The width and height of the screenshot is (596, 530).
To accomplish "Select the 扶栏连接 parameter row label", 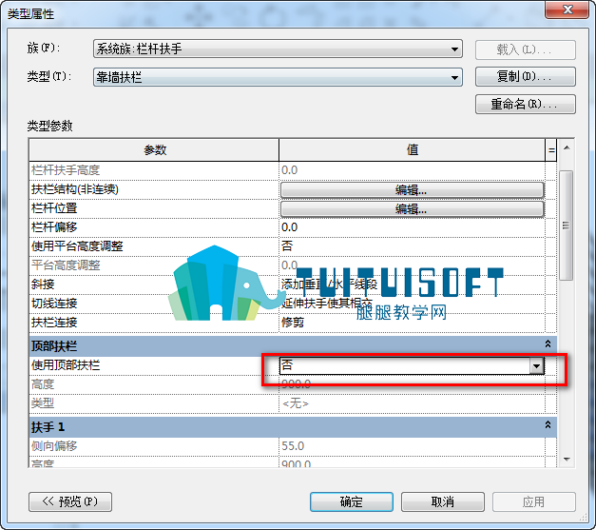I will (54, 323).
